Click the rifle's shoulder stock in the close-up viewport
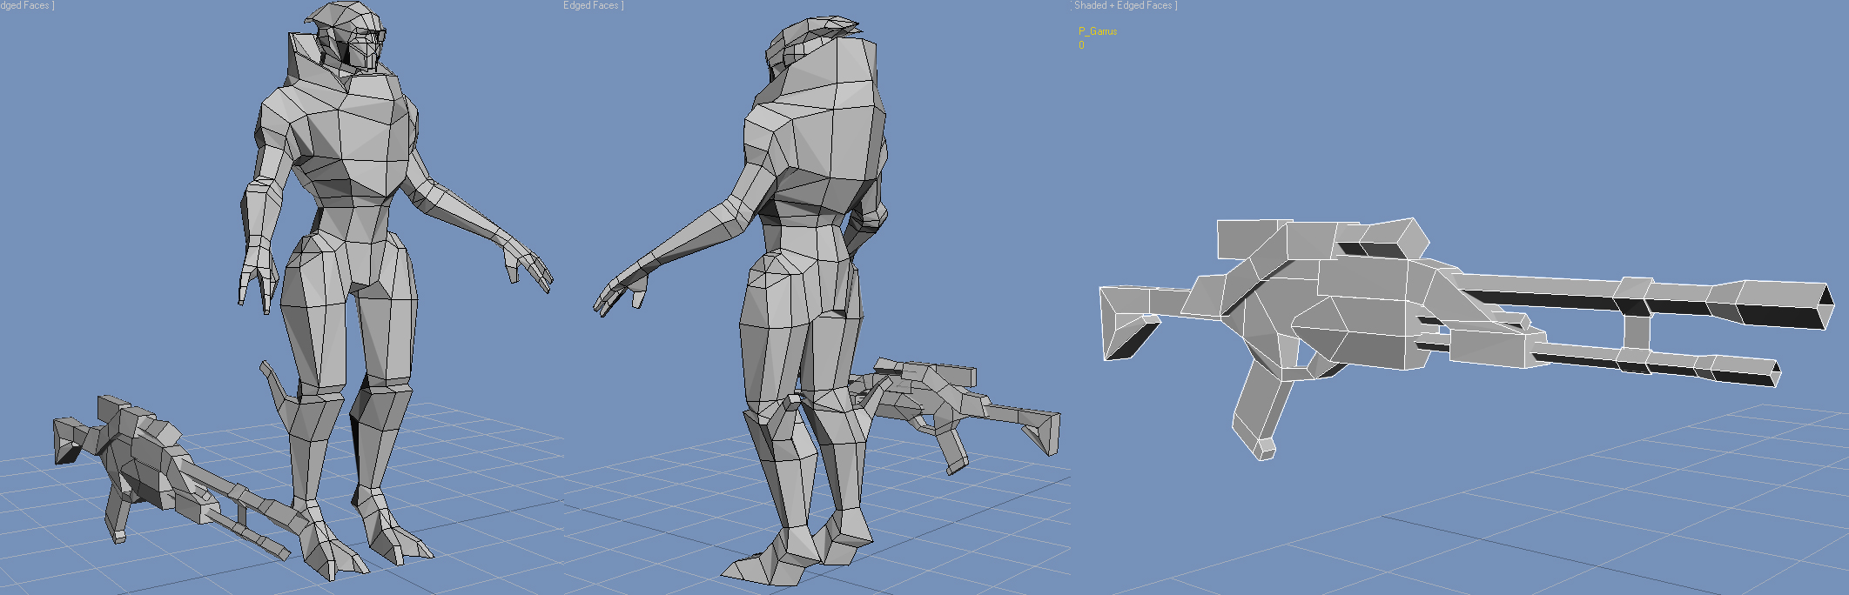The image size is (1849, 595). [x=1127, y=322]
